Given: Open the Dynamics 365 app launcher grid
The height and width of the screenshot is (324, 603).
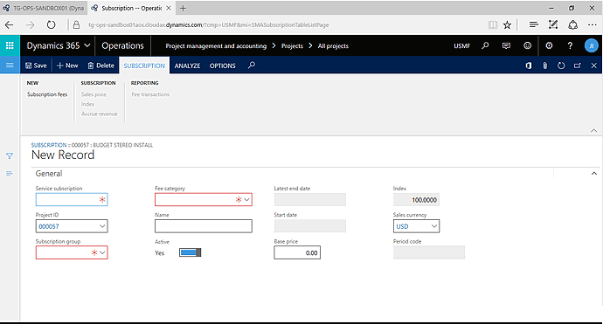Looking at the screenshot, I should pyautogui.click(x=10, y=45).
